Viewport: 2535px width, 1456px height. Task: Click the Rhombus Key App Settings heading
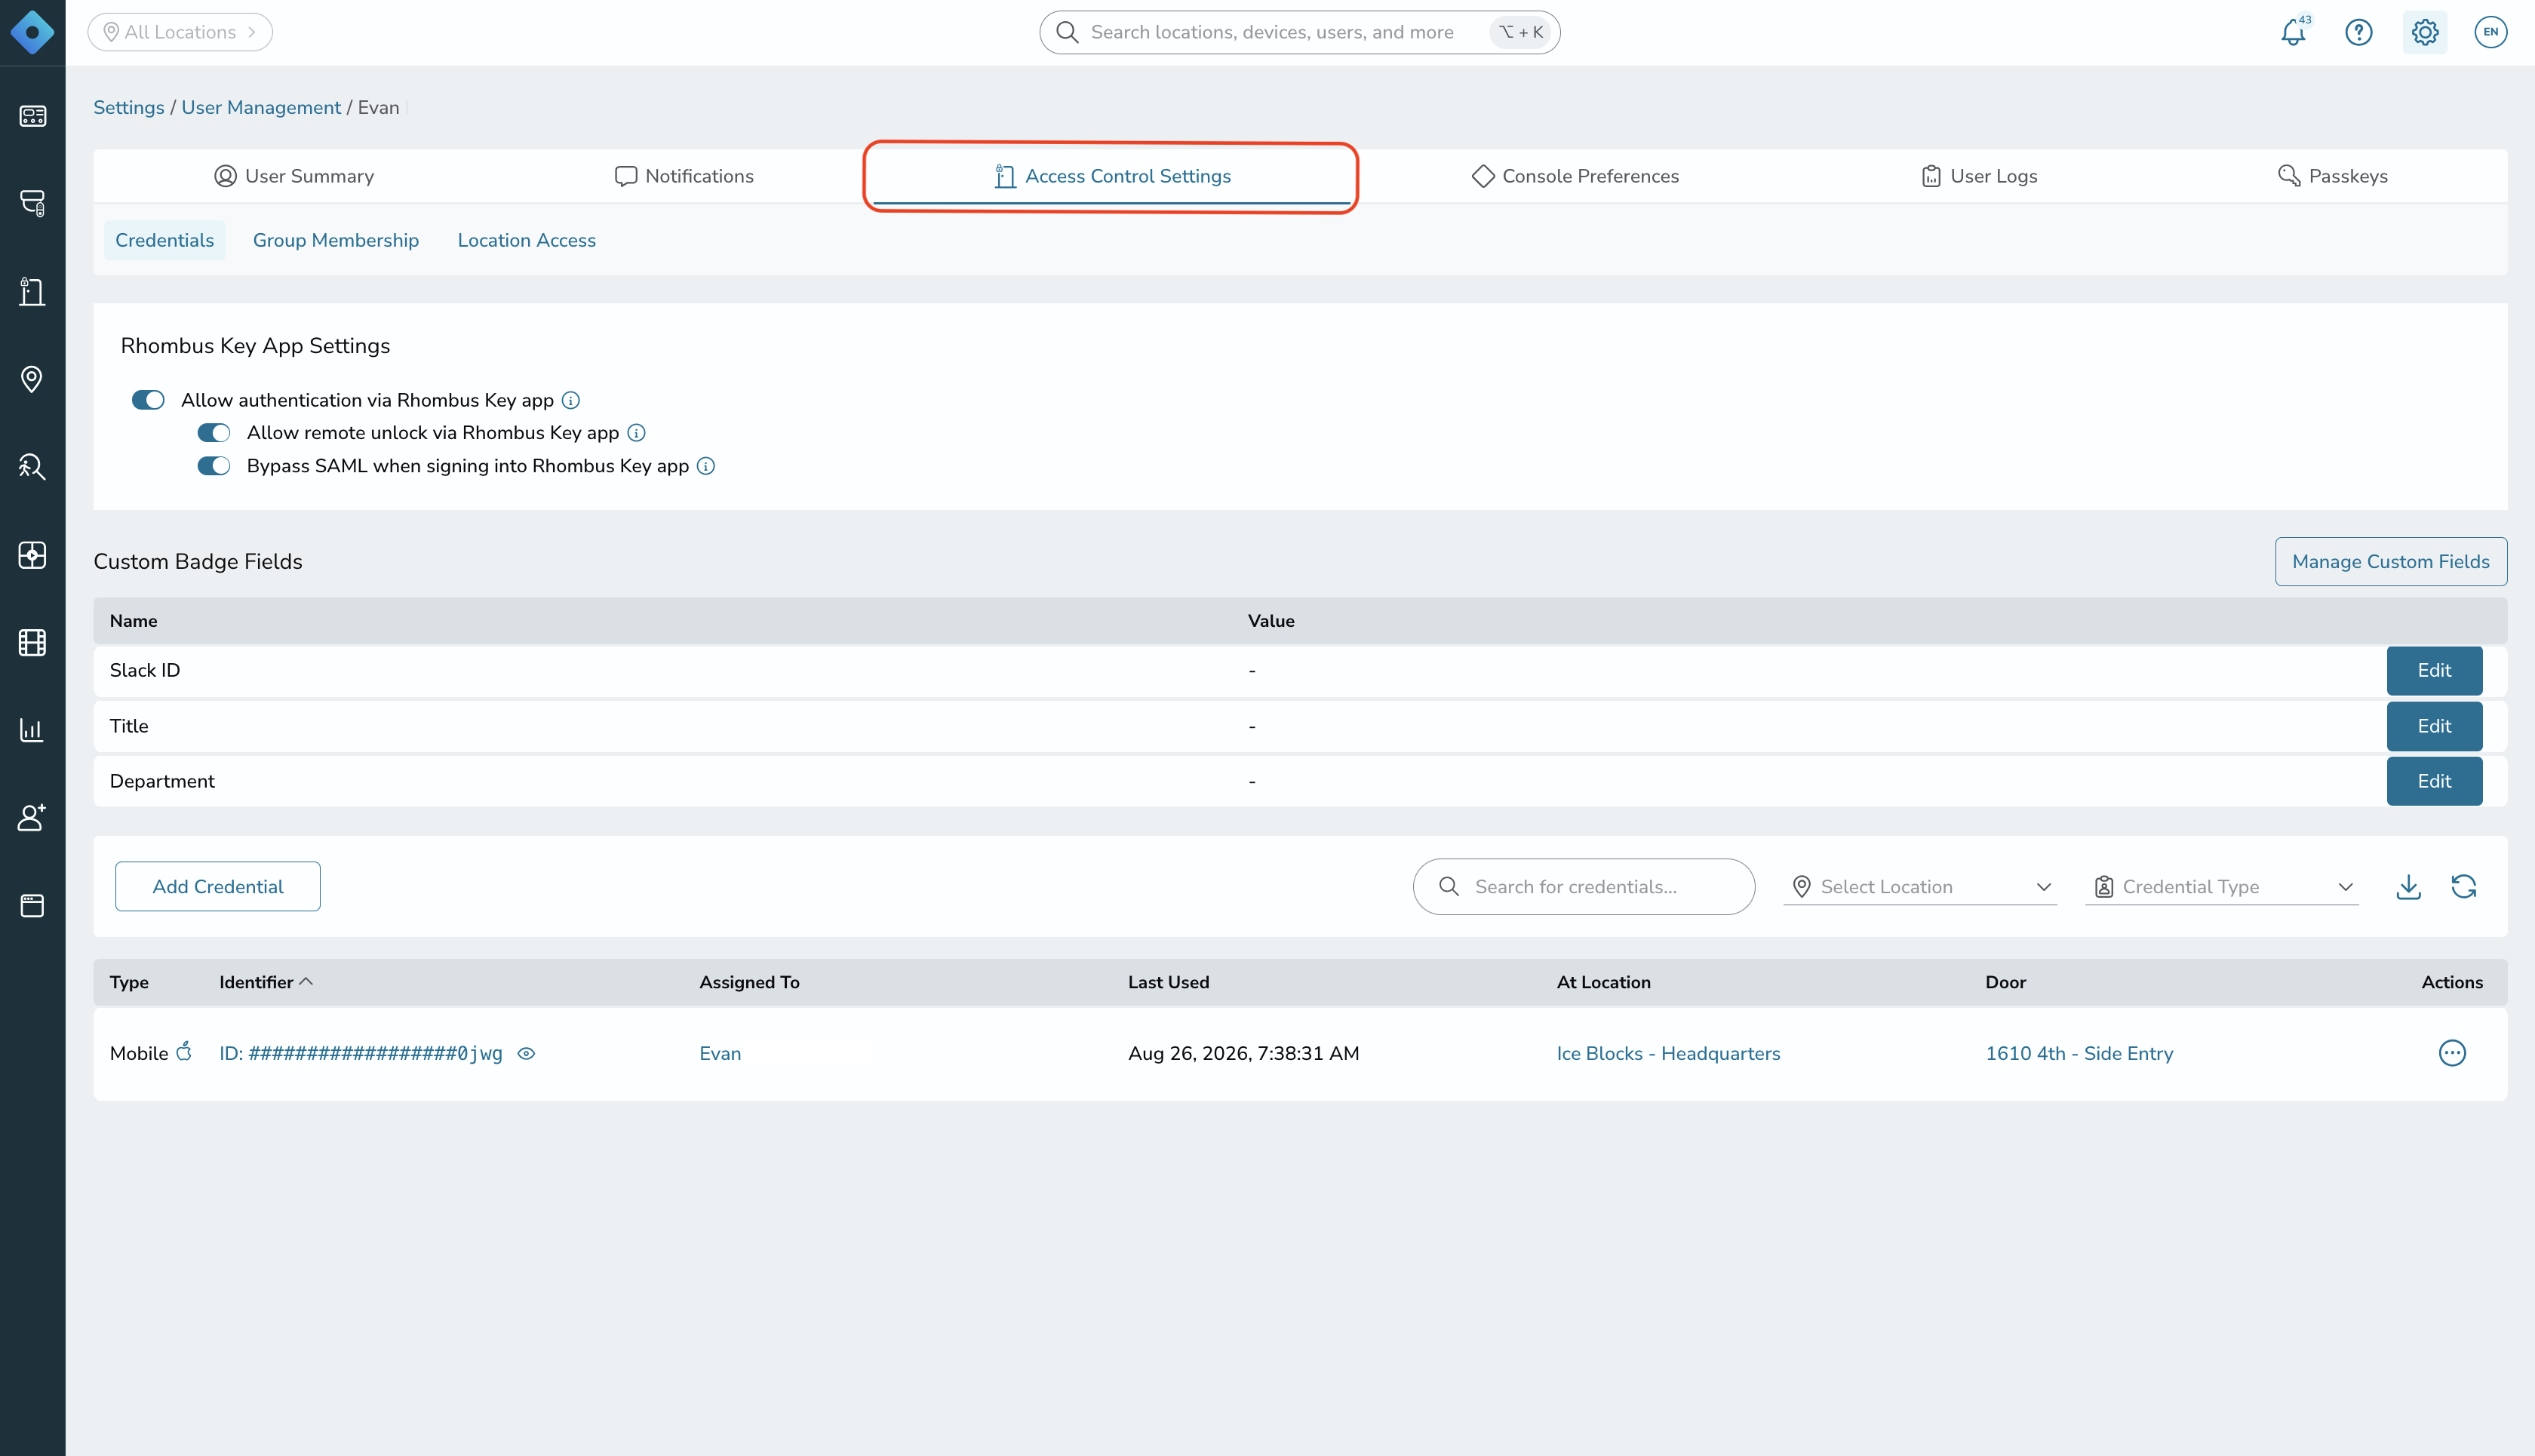(255, 346)
